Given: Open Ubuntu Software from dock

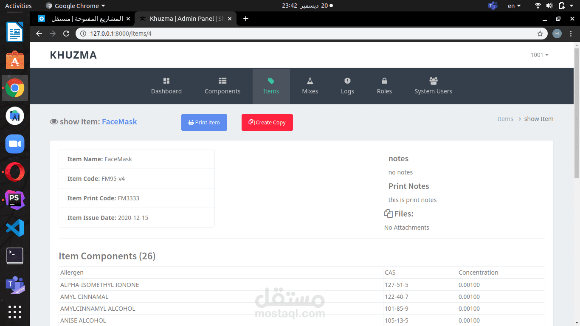Looking at the screenshot, I should pos(15,60).
